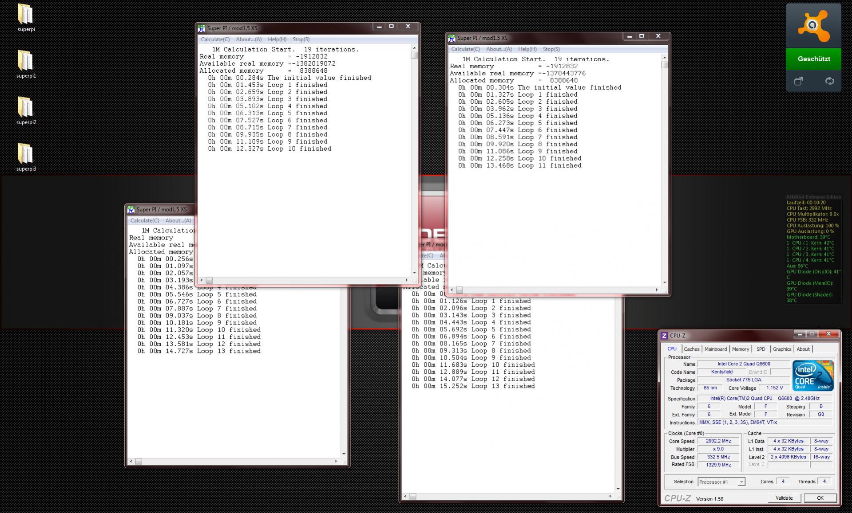The image size is (852, 513).
Task: Switch to the Mainboard tab in CPU-Z
Action: pos(716,349)
